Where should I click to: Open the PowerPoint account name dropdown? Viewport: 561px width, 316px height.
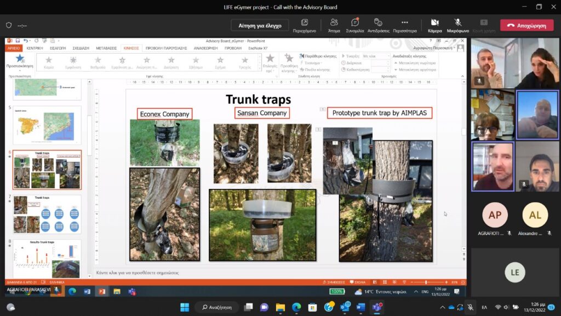click(x=434, y=48)
